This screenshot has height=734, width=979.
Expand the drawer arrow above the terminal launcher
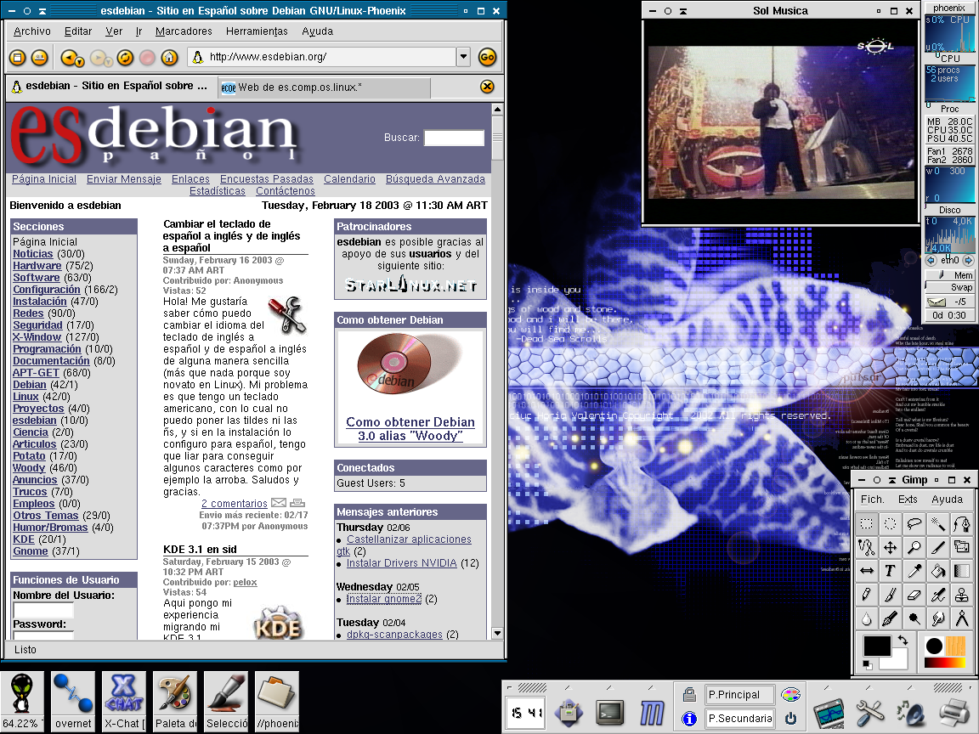coord(610,687)
